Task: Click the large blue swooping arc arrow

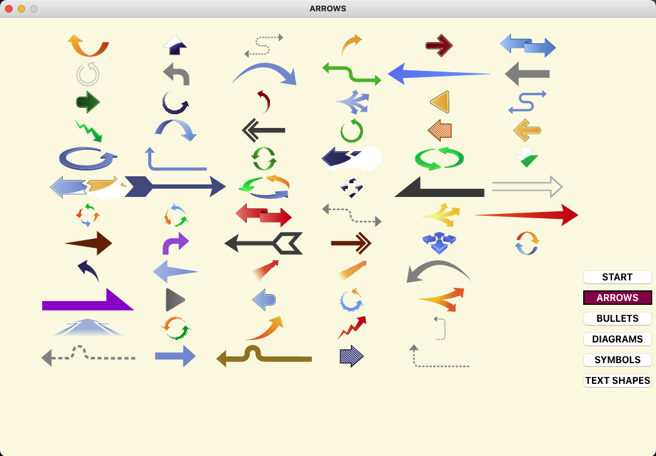Action: point(264,73)
